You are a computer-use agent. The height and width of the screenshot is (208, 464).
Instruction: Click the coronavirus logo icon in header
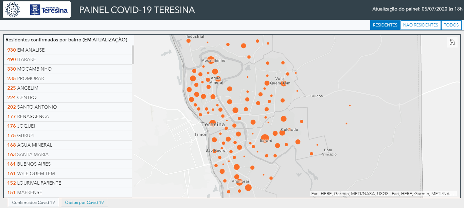(x=13, y=10)
